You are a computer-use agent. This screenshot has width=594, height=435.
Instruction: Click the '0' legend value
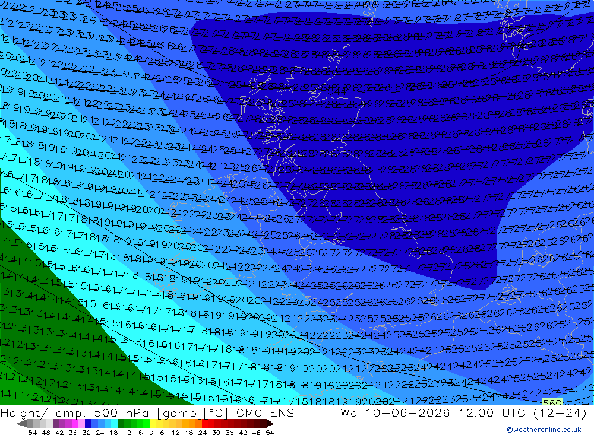point(151,433)
